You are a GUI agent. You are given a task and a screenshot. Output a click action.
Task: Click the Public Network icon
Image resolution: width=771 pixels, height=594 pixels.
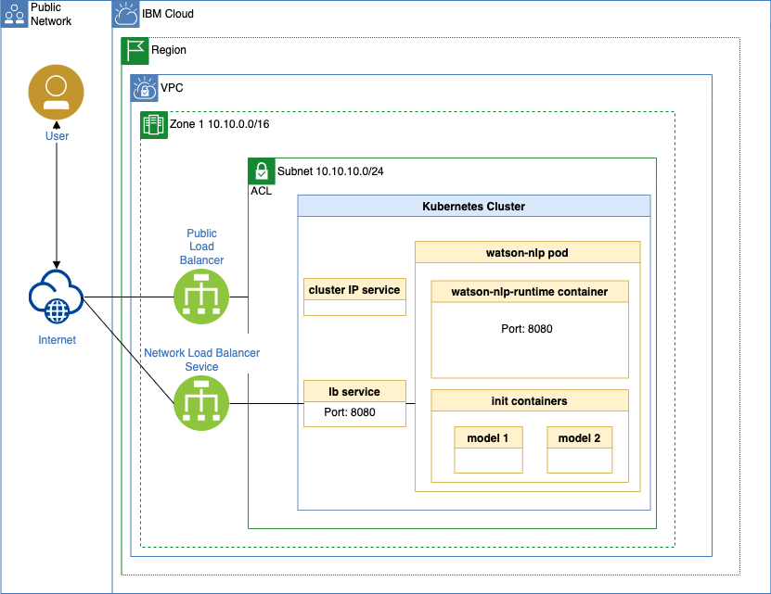15,14
